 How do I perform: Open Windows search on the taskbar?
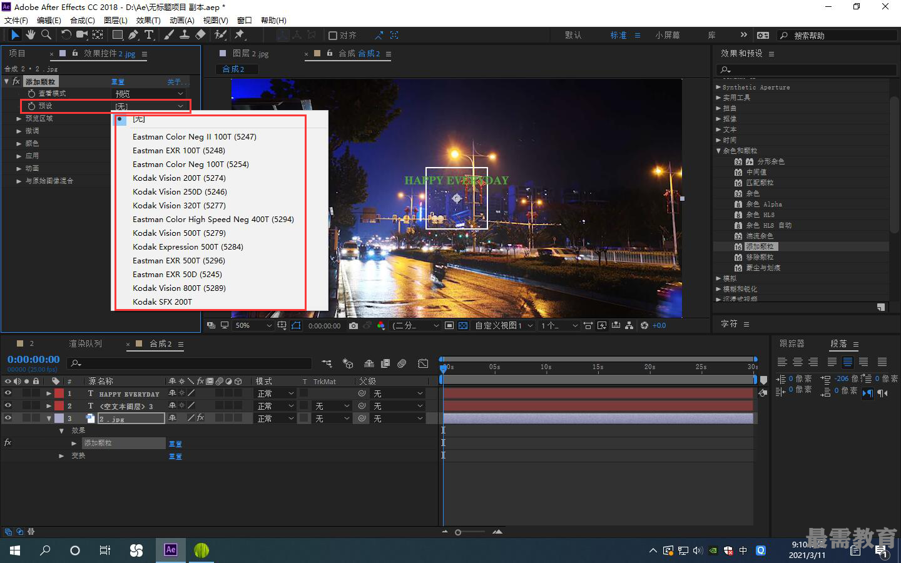(45, 550)
